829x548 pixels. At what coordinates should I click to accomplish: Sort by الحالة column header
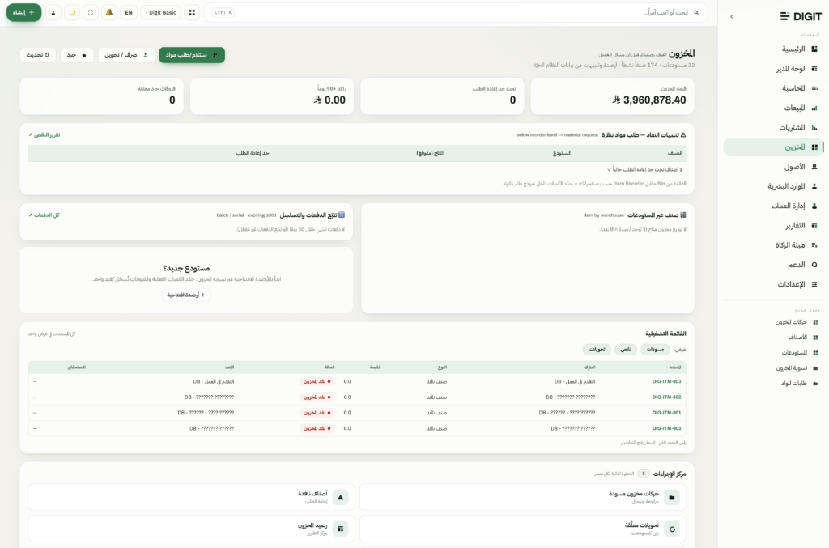click(x=329, y=367)
